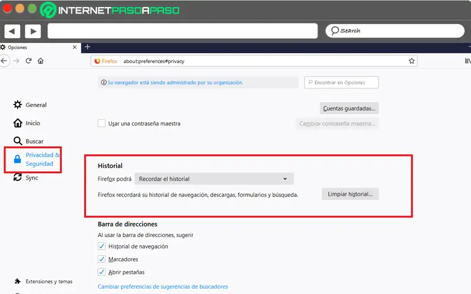Click the gear icon beside General
471x294 pixels.
coord(18,105)
